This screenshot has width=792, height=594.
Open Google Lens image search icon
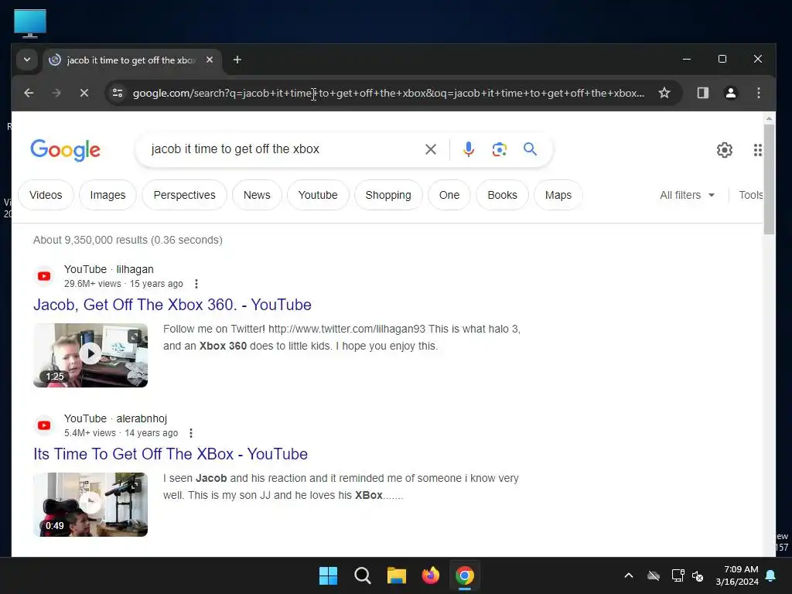tap(499, 149)
